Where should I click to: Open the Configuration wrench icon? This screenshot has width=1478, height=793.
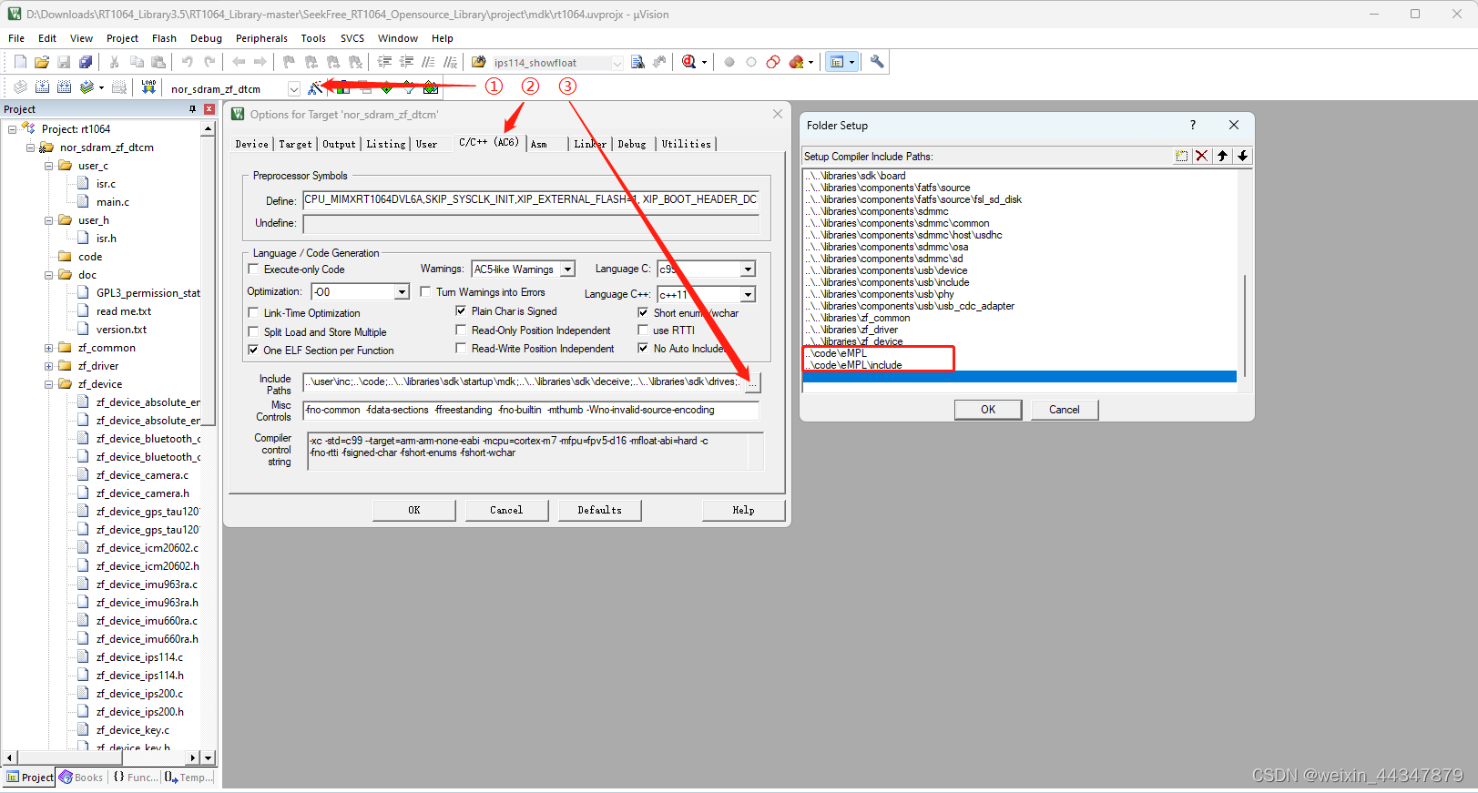[877, 62]
